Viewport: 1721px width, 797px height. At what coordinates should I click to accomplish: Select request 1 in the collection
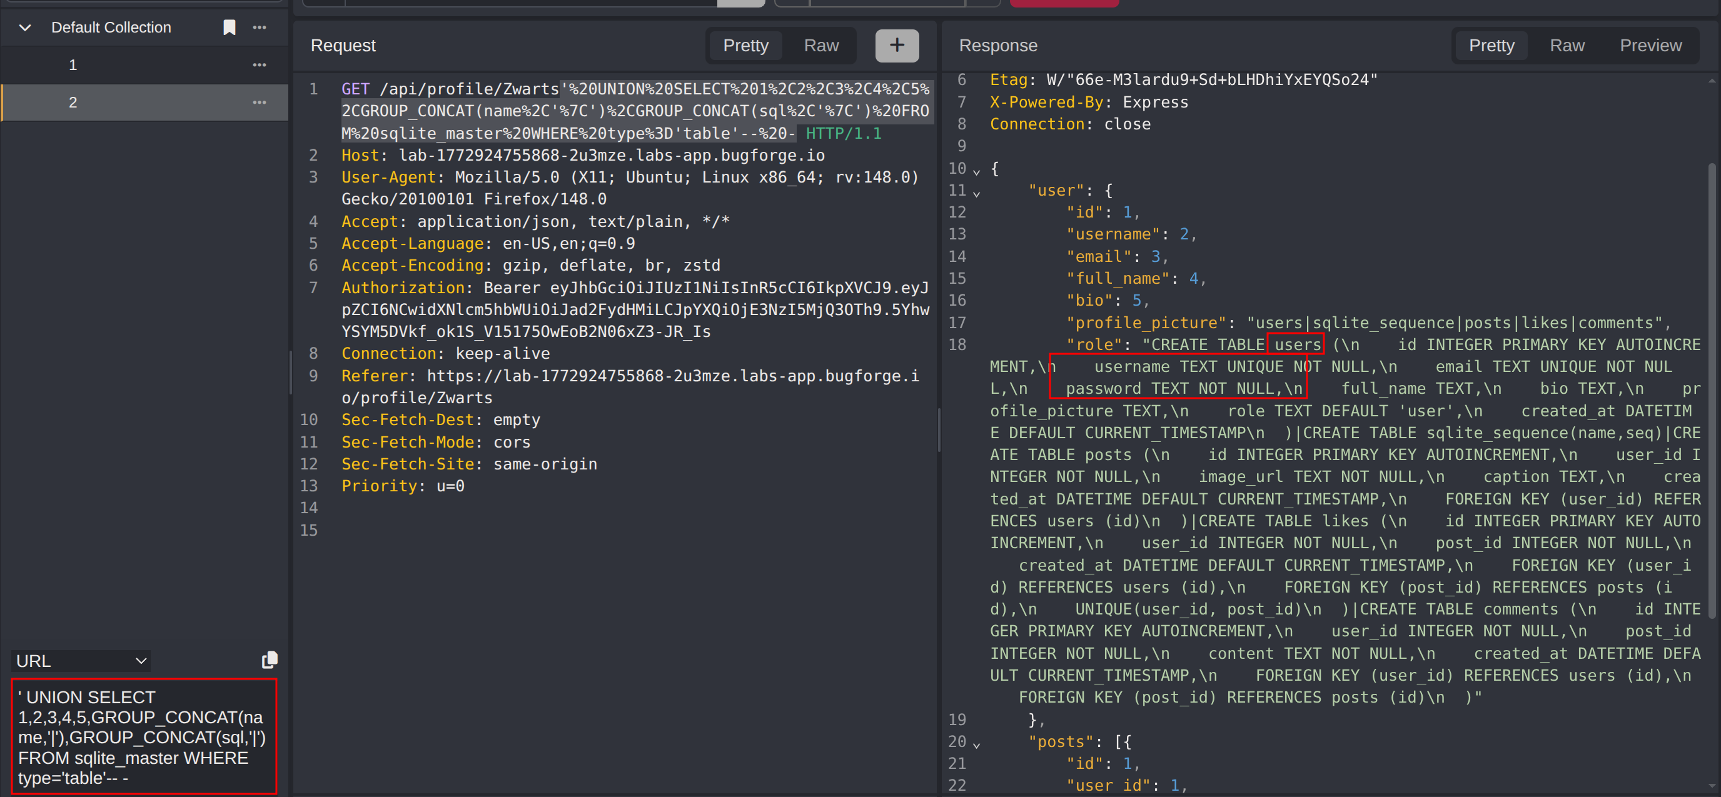74,65
